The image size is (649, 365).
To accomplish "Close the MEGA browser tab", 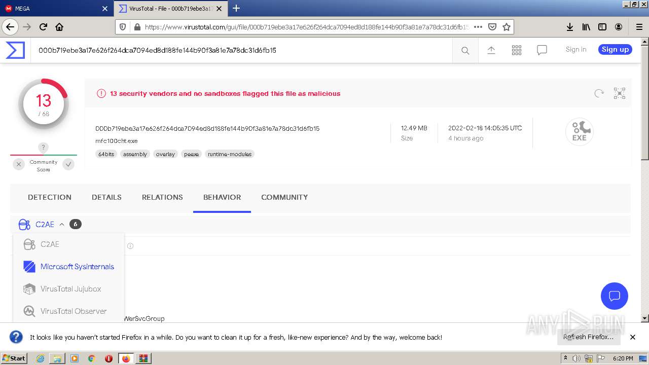I will (105, 9).
